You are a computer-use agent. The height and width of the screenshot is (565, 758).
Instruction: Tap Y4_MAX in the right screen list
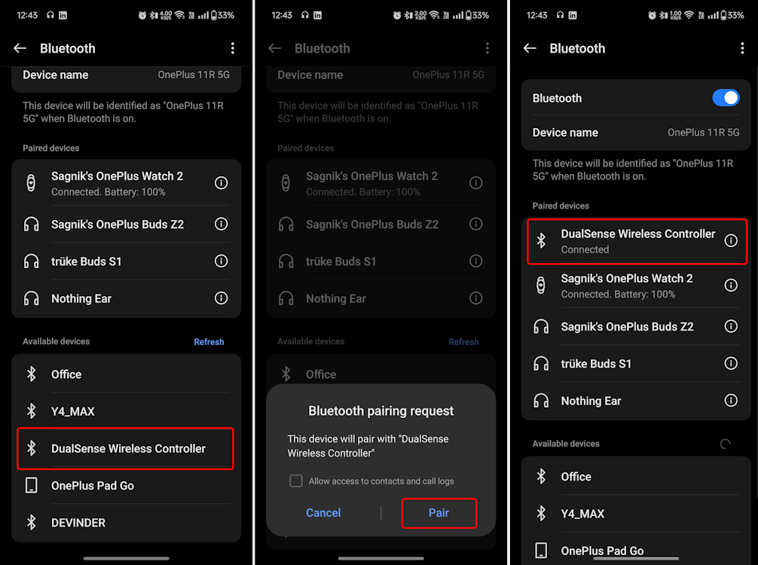[636, 514]
